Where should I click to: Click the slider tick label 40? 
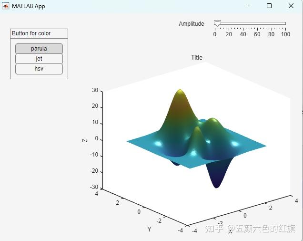[243, 34]
